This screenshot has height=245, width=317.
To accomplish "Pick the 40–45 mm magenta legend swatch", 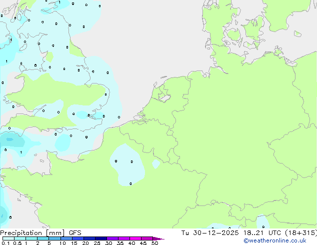I will point(135,238).
